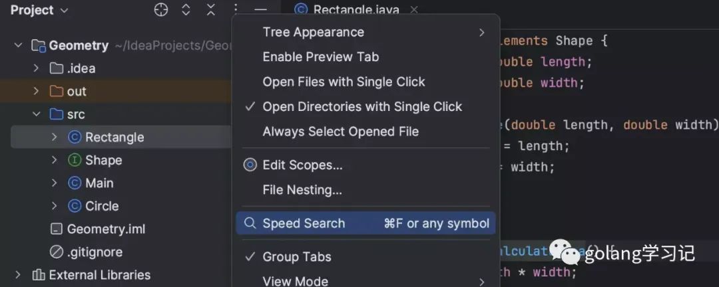The image size is (719, 287).
Task: Click the Collapse All icon in Project toolbar
Action: coord(210,9)
